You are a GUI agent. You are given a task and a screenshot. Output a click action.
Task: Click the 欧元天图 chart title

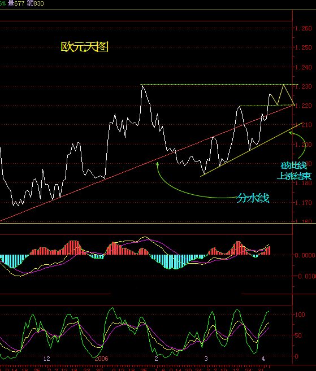coord(85,47)
